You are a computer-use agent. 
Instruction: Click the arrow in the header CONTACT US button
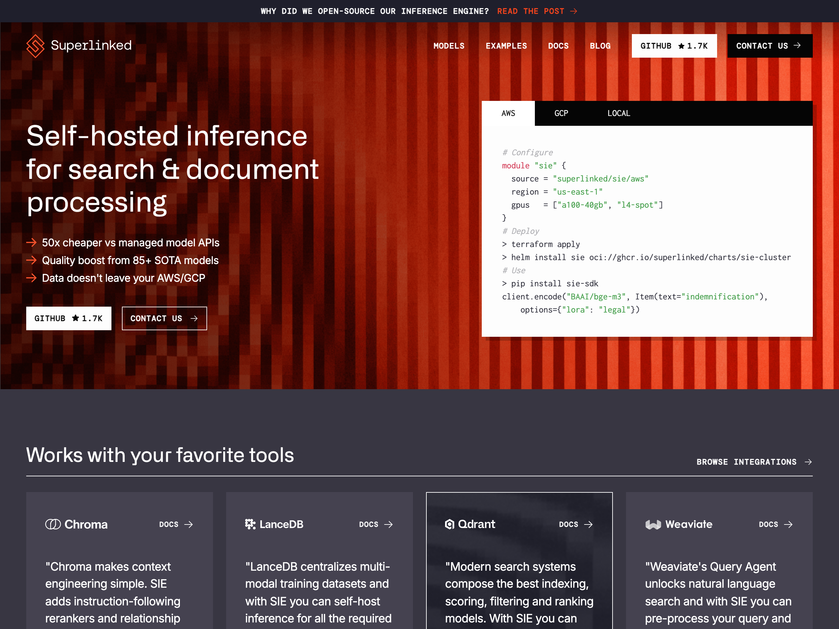[x=797, y=46]
